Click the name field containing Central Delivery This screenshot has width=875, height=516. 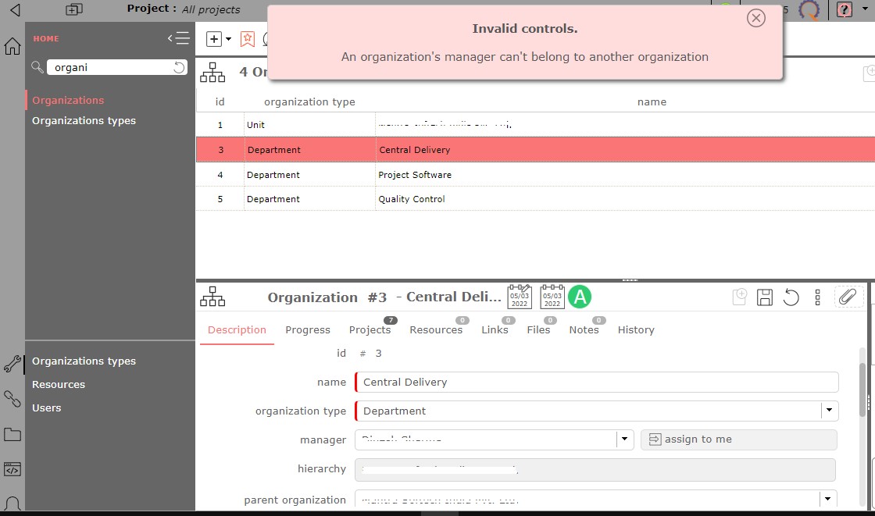pos(597,383)
